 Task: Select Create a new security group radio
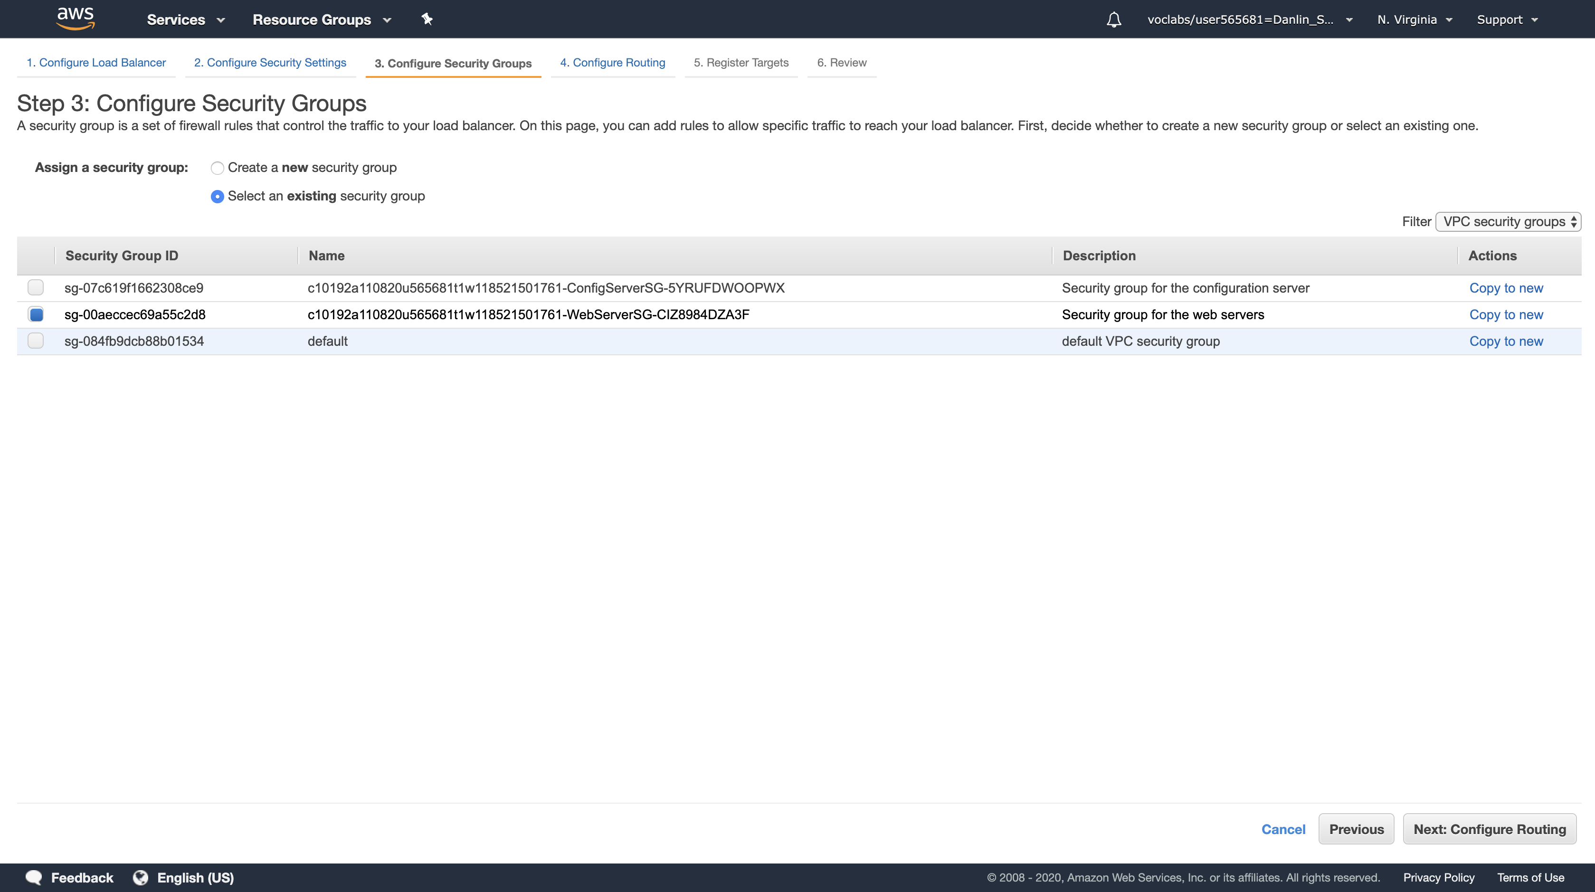click(218, 168)
